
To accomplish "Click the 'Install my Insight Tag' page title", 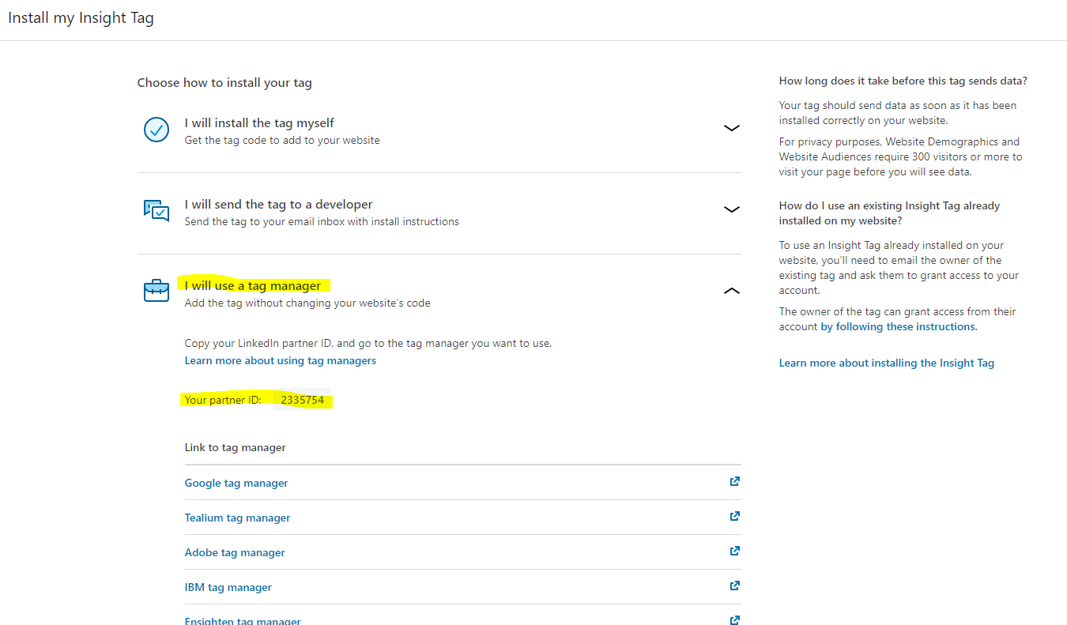I will tap(81, 17).
